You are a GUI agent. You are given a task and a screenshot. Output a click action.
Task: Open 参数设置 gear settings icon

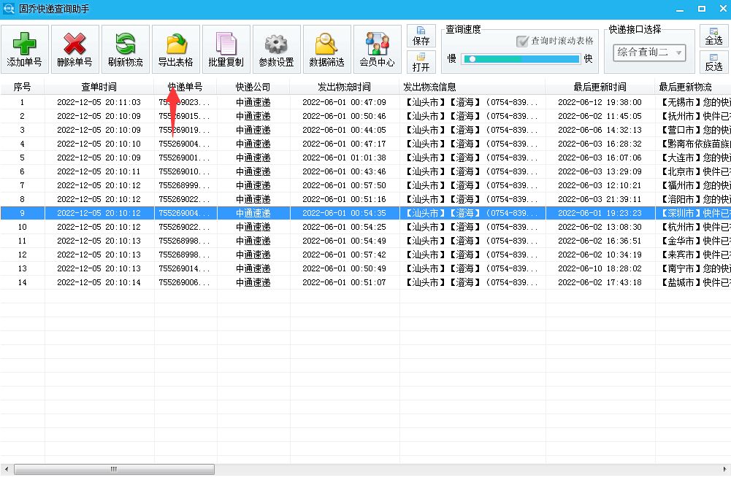(x=276, y=43)
